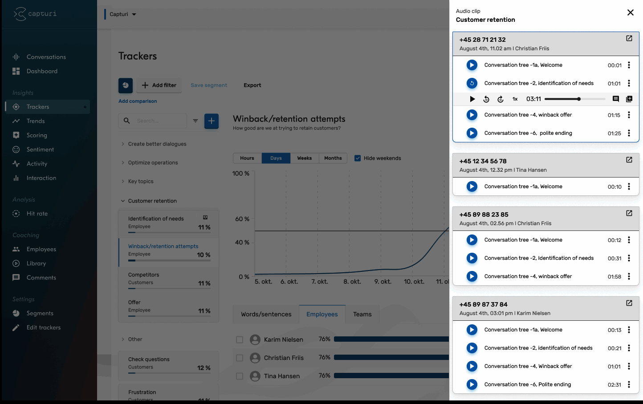Click the Add comparison link
Screen dimensions: 643x404
[138, 101]
